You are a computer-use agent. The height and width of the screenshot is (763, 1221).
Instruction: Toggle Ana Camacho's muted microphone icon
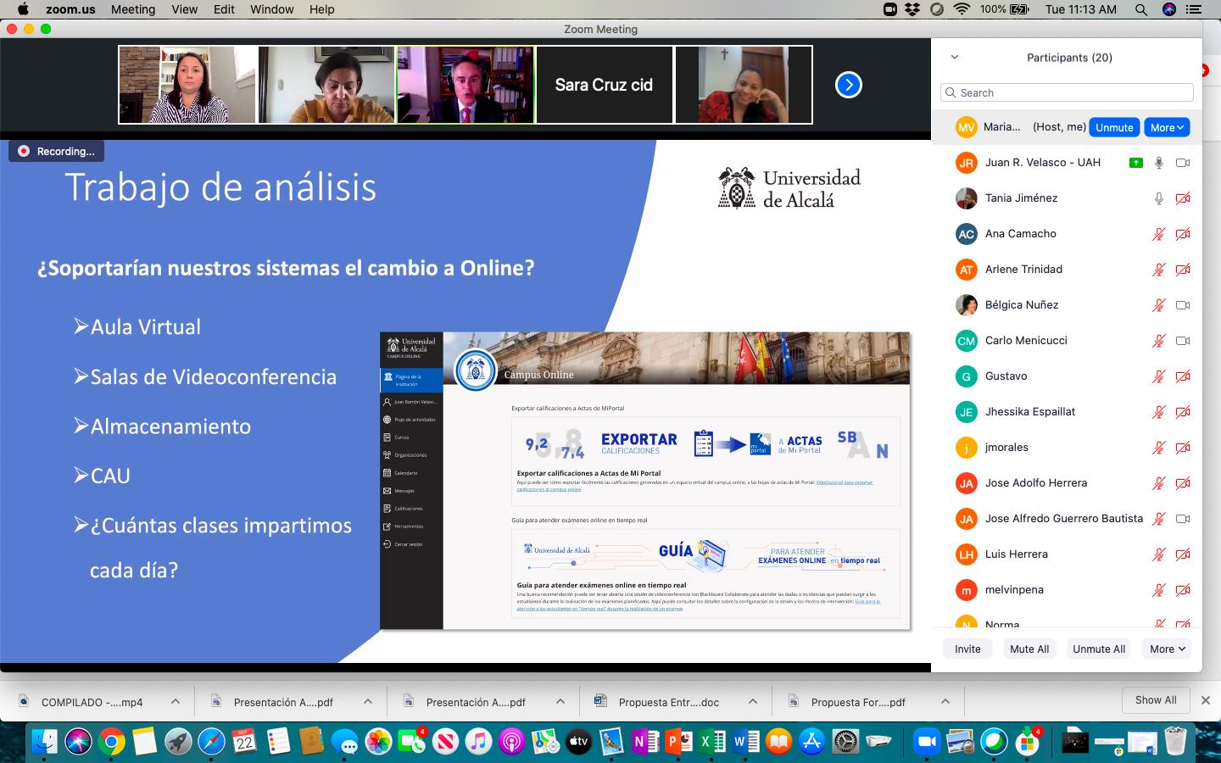coord(1158,234)
